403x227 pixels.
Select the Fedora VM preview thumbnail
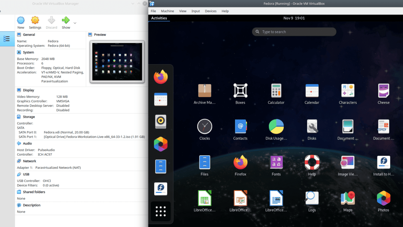pyautogui.click(x=117, y=61)
